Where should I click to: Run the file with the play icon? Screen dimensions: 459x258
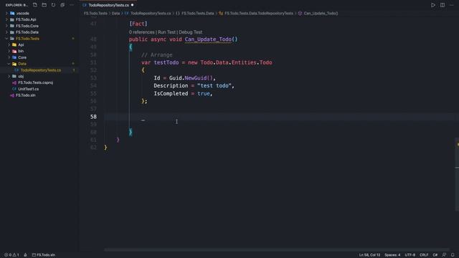pos(433,5)
